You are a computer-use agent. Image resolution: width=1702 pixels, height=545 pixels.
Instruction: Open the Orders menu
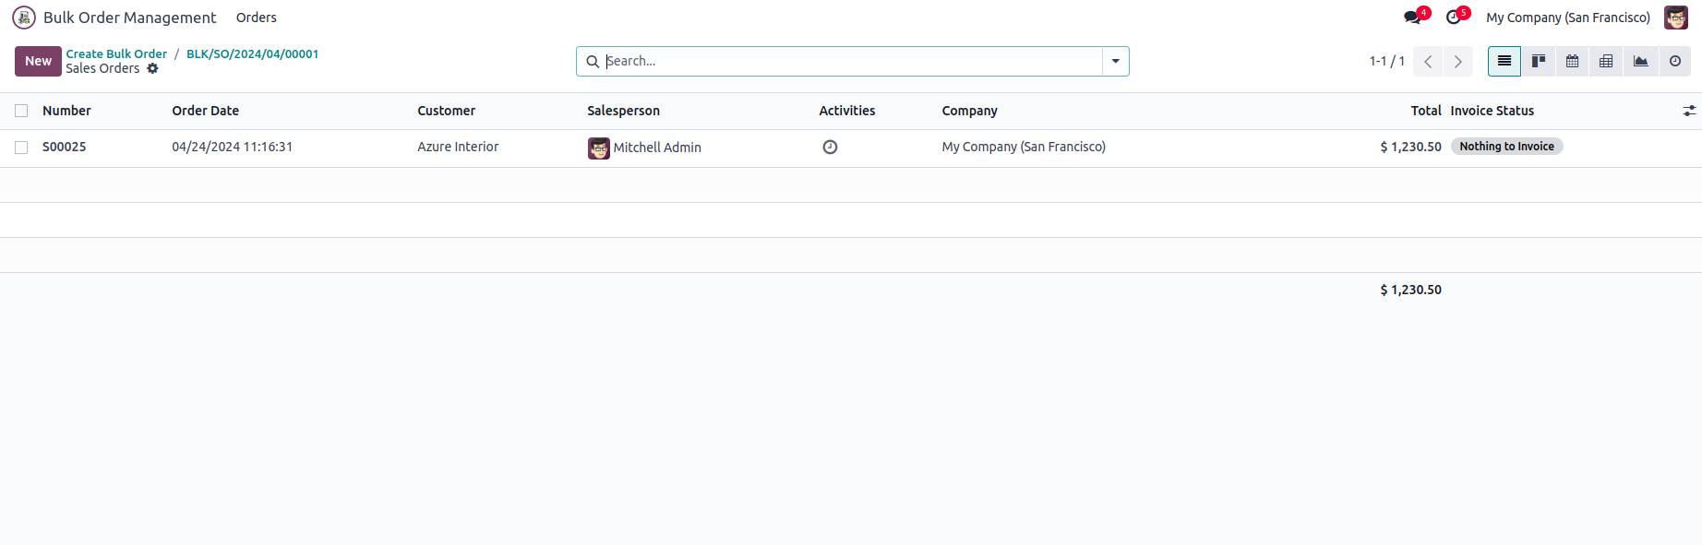point(256,18)
